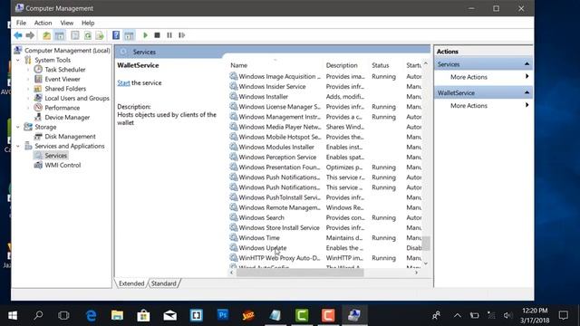Open the Windows Start menu
580x326 pixels.
point(13,315)
